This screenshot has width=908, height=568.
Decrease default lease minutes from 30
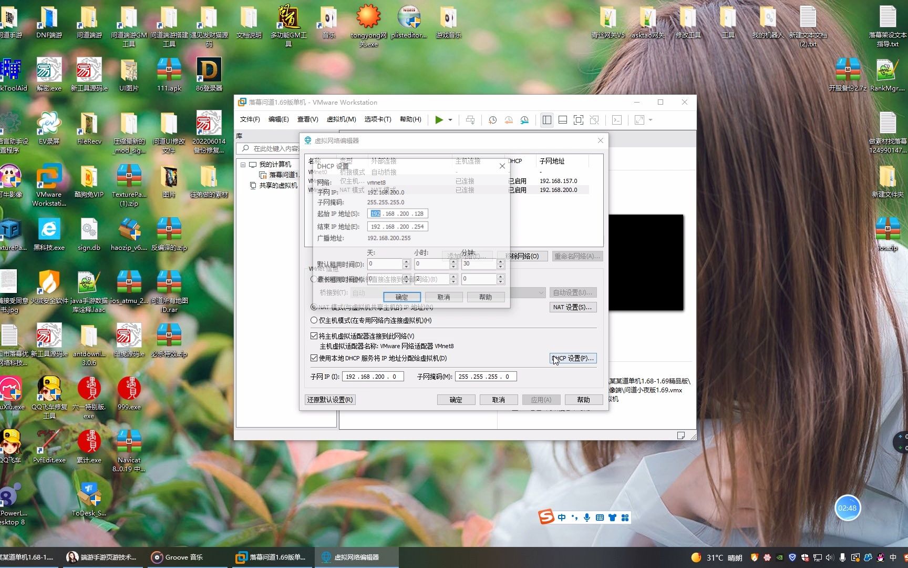(x=500, y=267)
